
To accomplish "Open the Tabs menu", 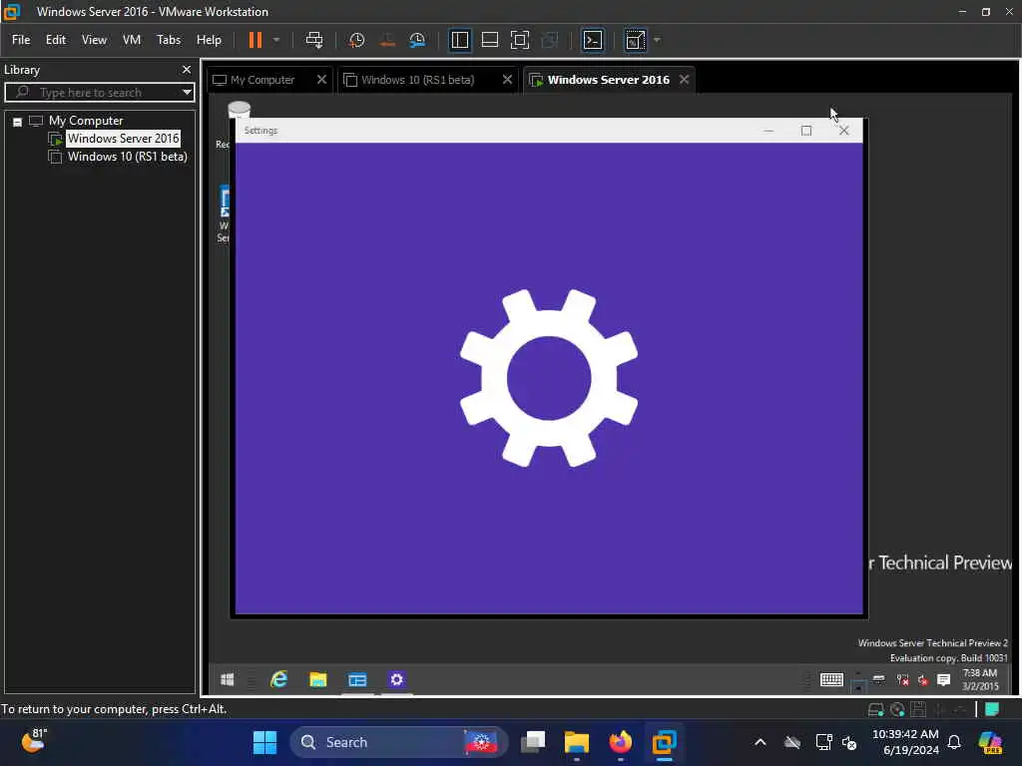I will [x=168, y=40].
